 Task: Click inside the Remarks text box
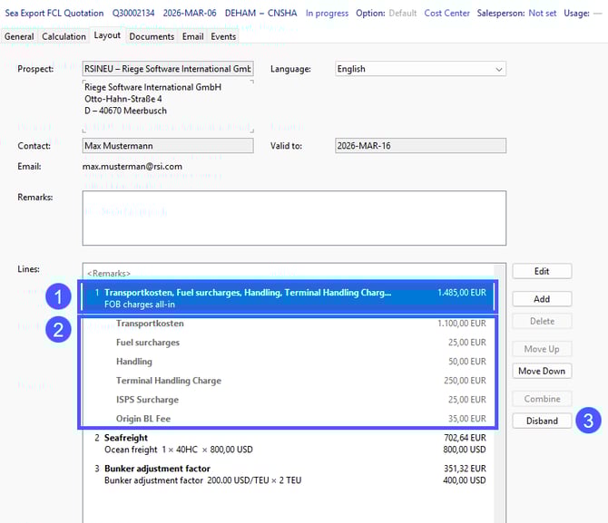point(293,218)
